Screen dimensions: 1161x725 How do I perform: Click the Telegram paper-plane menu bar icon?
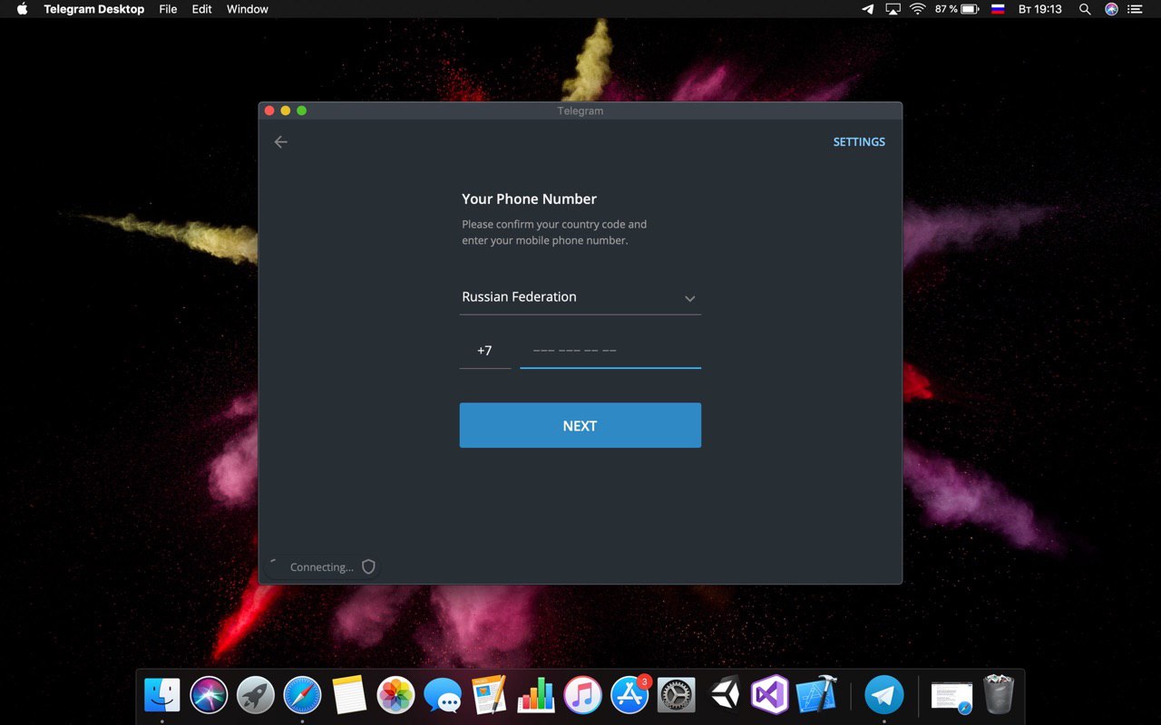coord(867,9)
